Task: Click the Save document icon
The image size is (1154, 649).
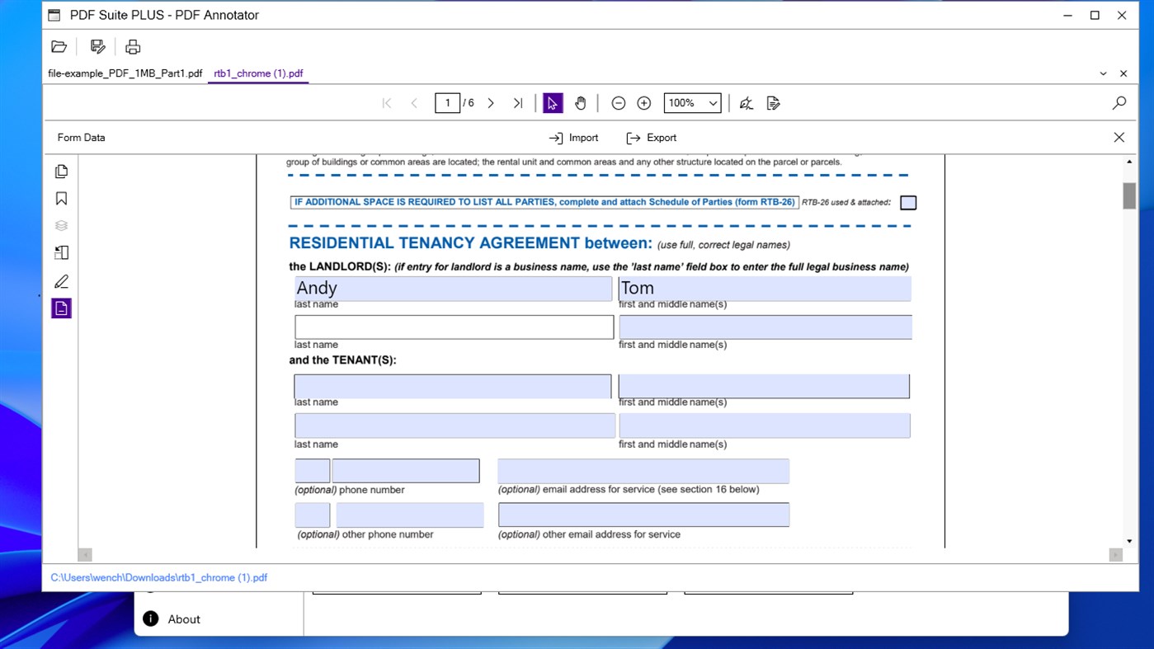Action: coord(97,46)
